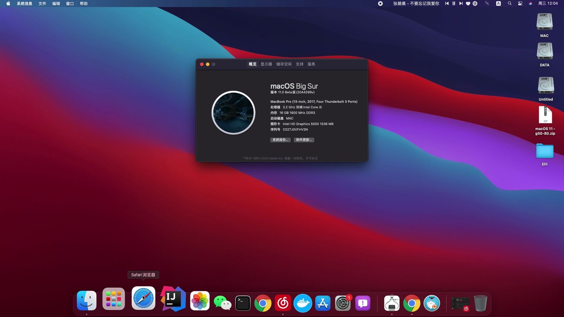
Task: Open NetEase Music from the Dock
Action: tap(283, 303)
